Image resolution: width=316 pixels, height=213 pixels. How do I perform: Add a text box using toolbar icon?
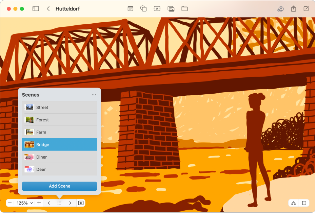point(157,9)
